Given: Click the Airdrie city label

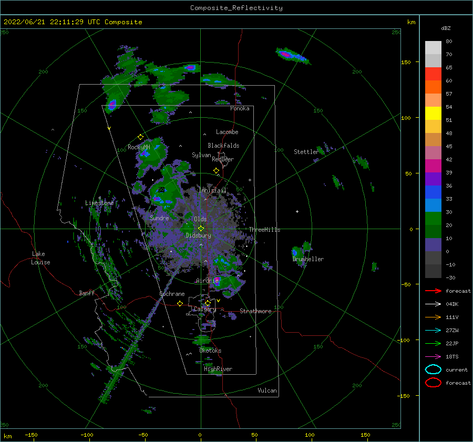Looking at the screenshot, I should pos(207,281).
